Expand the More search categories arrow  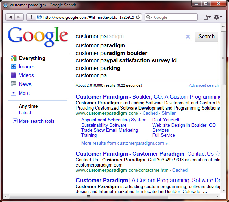pyautogui.click(x=13, y=93)
